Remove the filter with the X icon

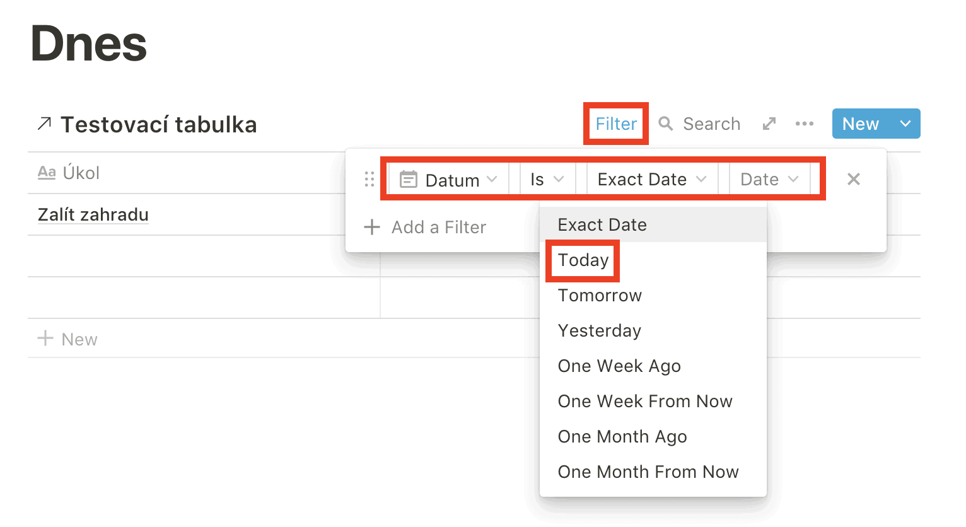[853, 180]
